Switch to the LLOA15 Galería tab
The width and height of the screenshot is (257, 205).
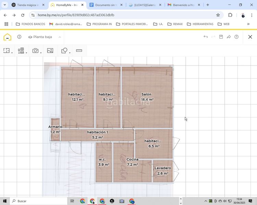click(x=145, y=5)
